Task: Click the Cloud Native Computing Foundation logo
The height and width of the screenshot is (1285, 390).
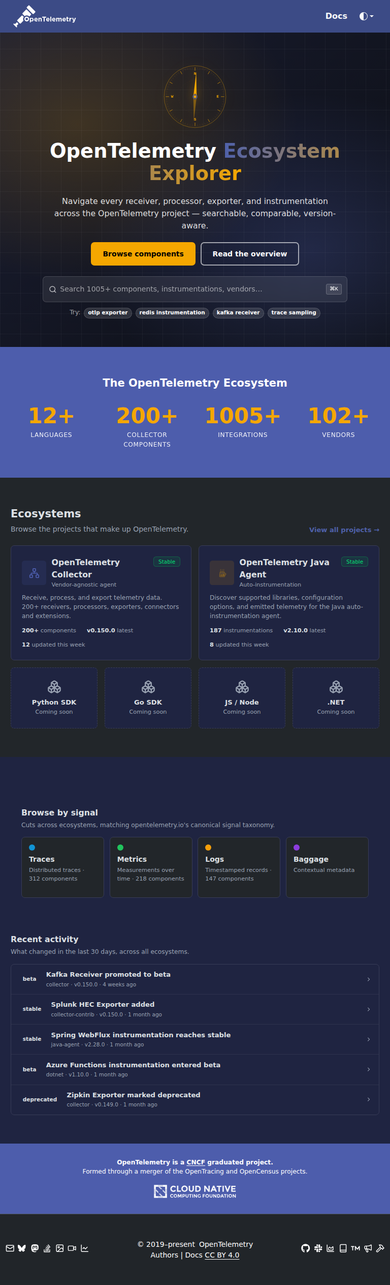Action: click(195, 1191)
